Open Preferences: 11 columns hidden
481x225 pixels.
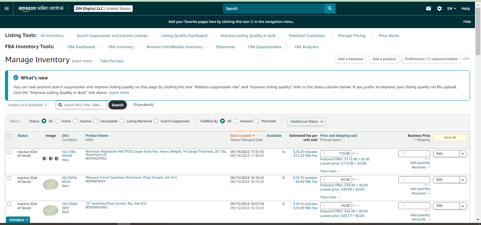click(431, 59)
